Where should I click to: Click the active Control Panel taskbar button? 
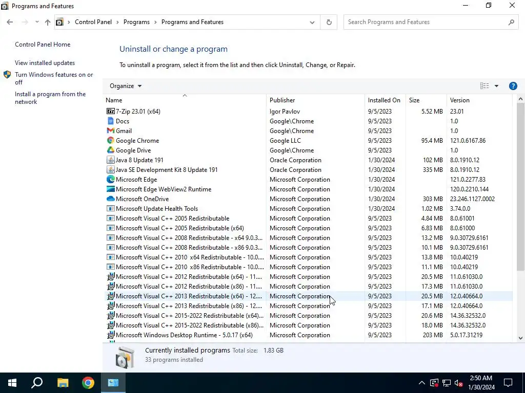(113, 383)
